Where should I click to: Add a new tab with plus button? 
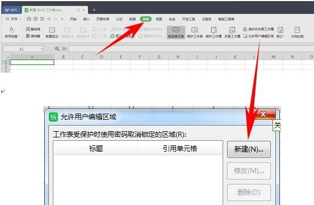94,10
